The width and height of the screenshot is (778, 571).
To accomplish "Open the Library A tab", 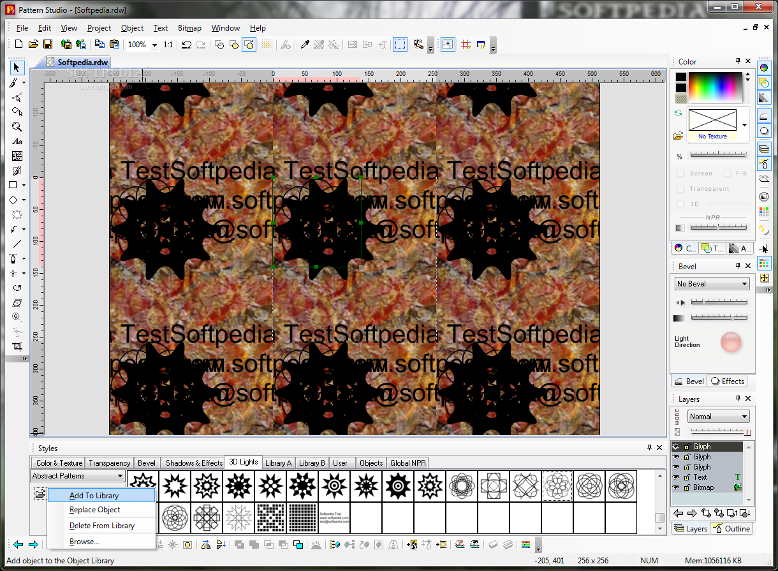I will click(278, 463).
